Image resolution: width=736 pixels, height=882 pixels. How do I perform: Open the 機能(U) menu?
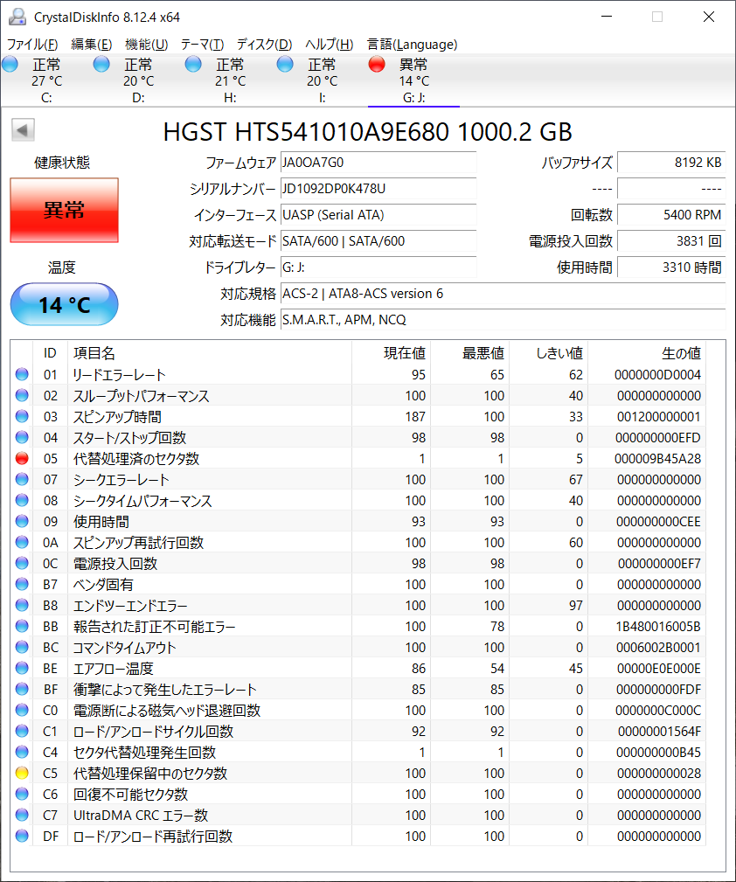146,44
